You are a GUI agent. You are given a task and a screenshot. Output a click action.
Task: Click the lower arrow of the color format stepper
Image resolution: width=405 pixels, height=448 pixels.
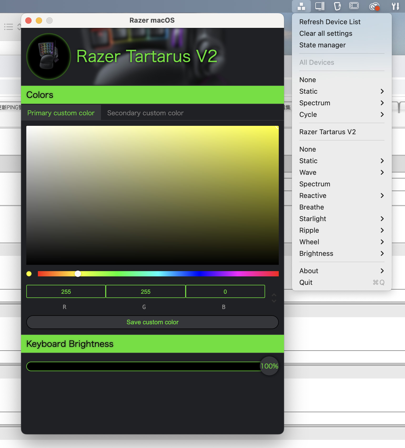pyautogui.click(x=274, y=301)
